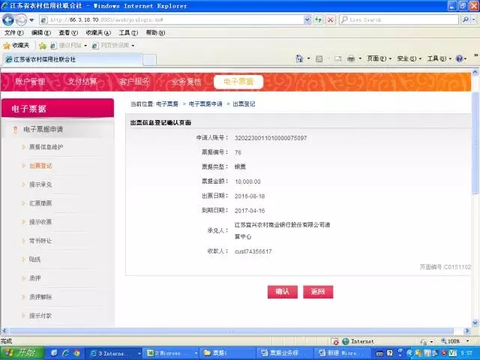Click the RSS feeds icon
Image resolution: width=480 pixels, height=360 pixels.
[319, 58]
